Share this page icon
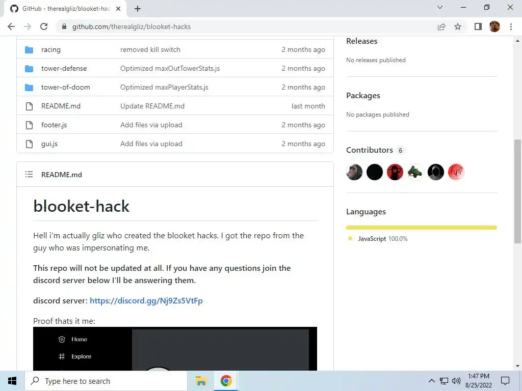This screenshot has height=391, width=522. click(x=441, y=26)
